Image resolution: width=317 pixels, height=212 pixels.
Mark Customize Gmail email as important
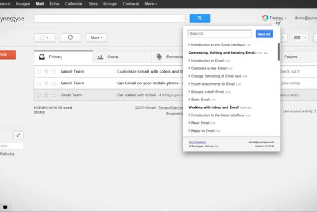click(54, 71)
